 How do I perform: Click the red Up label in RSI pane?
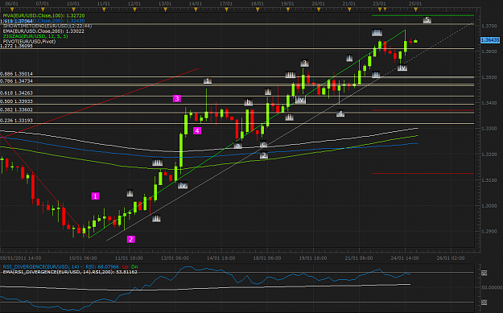[125, 267]
